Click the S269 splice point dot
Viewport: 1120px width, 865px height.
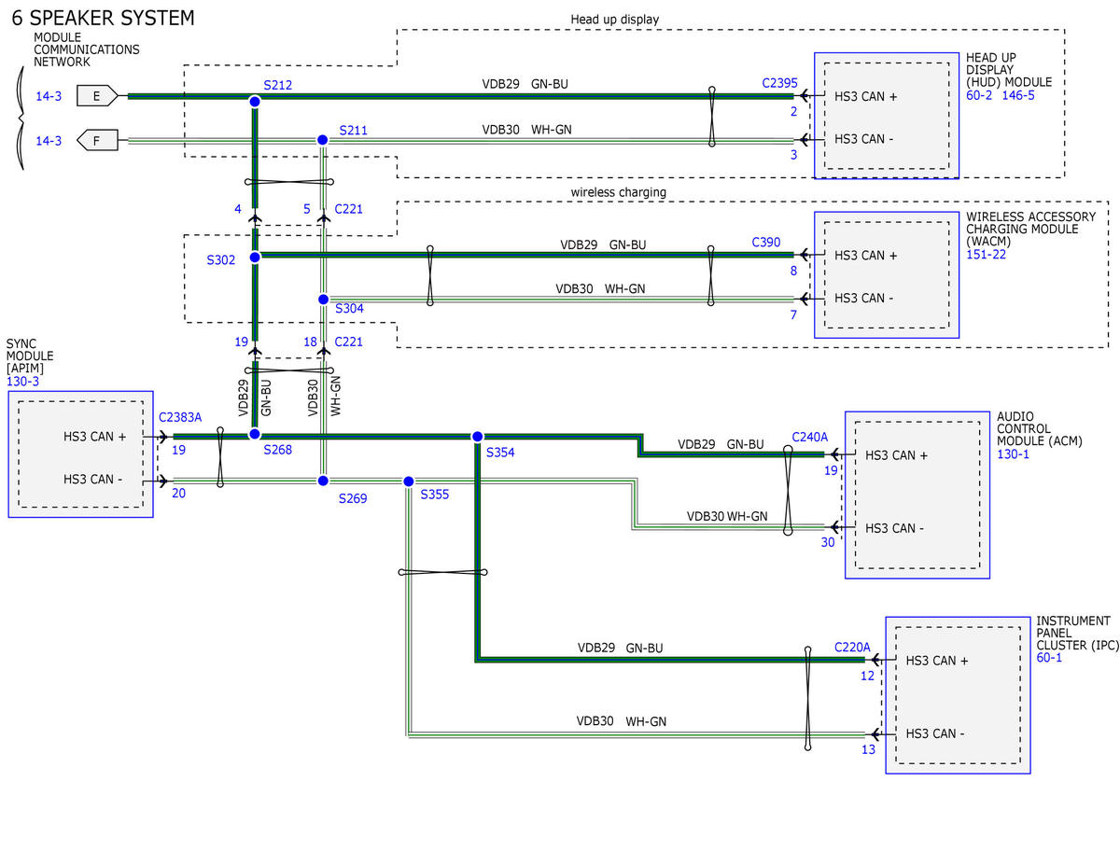click(323, 481)
